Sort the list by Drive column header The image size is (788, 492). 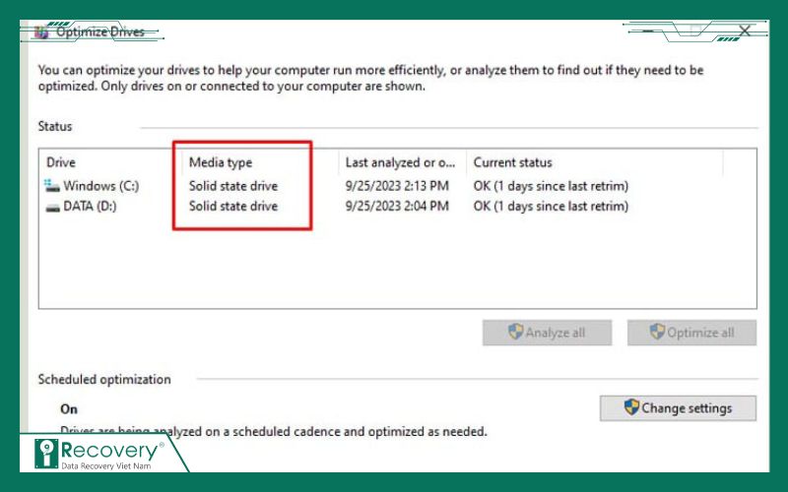tap(60, 162)
